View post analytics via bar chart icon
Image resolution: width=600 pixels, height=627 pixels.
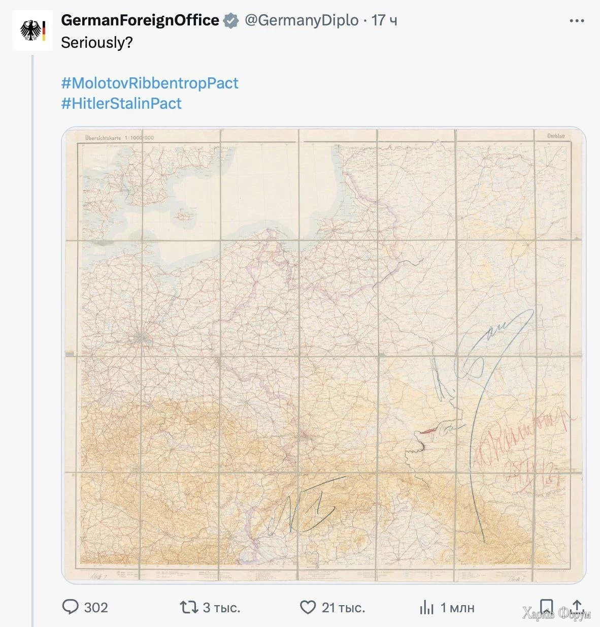[428, 607]
